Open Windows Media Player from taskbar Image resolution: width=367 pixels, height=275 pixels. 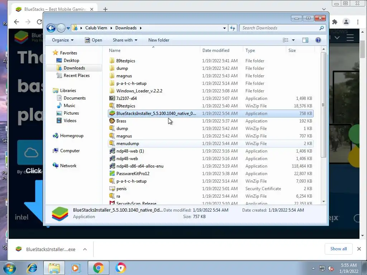[x=76, y=268]
